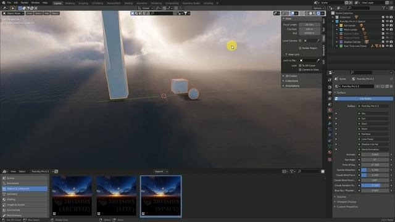The height and width of the screenshot is (222, 395).
Task: Click the outliner filter funnel icon
Action: (384, 8)
